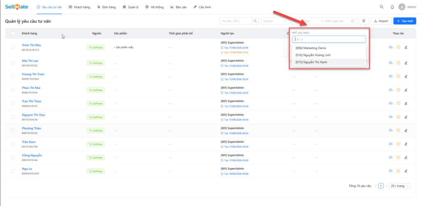Open the Cấu hình menu
Viewport: 421px width, 206px height.
click(x=202, y=7)
